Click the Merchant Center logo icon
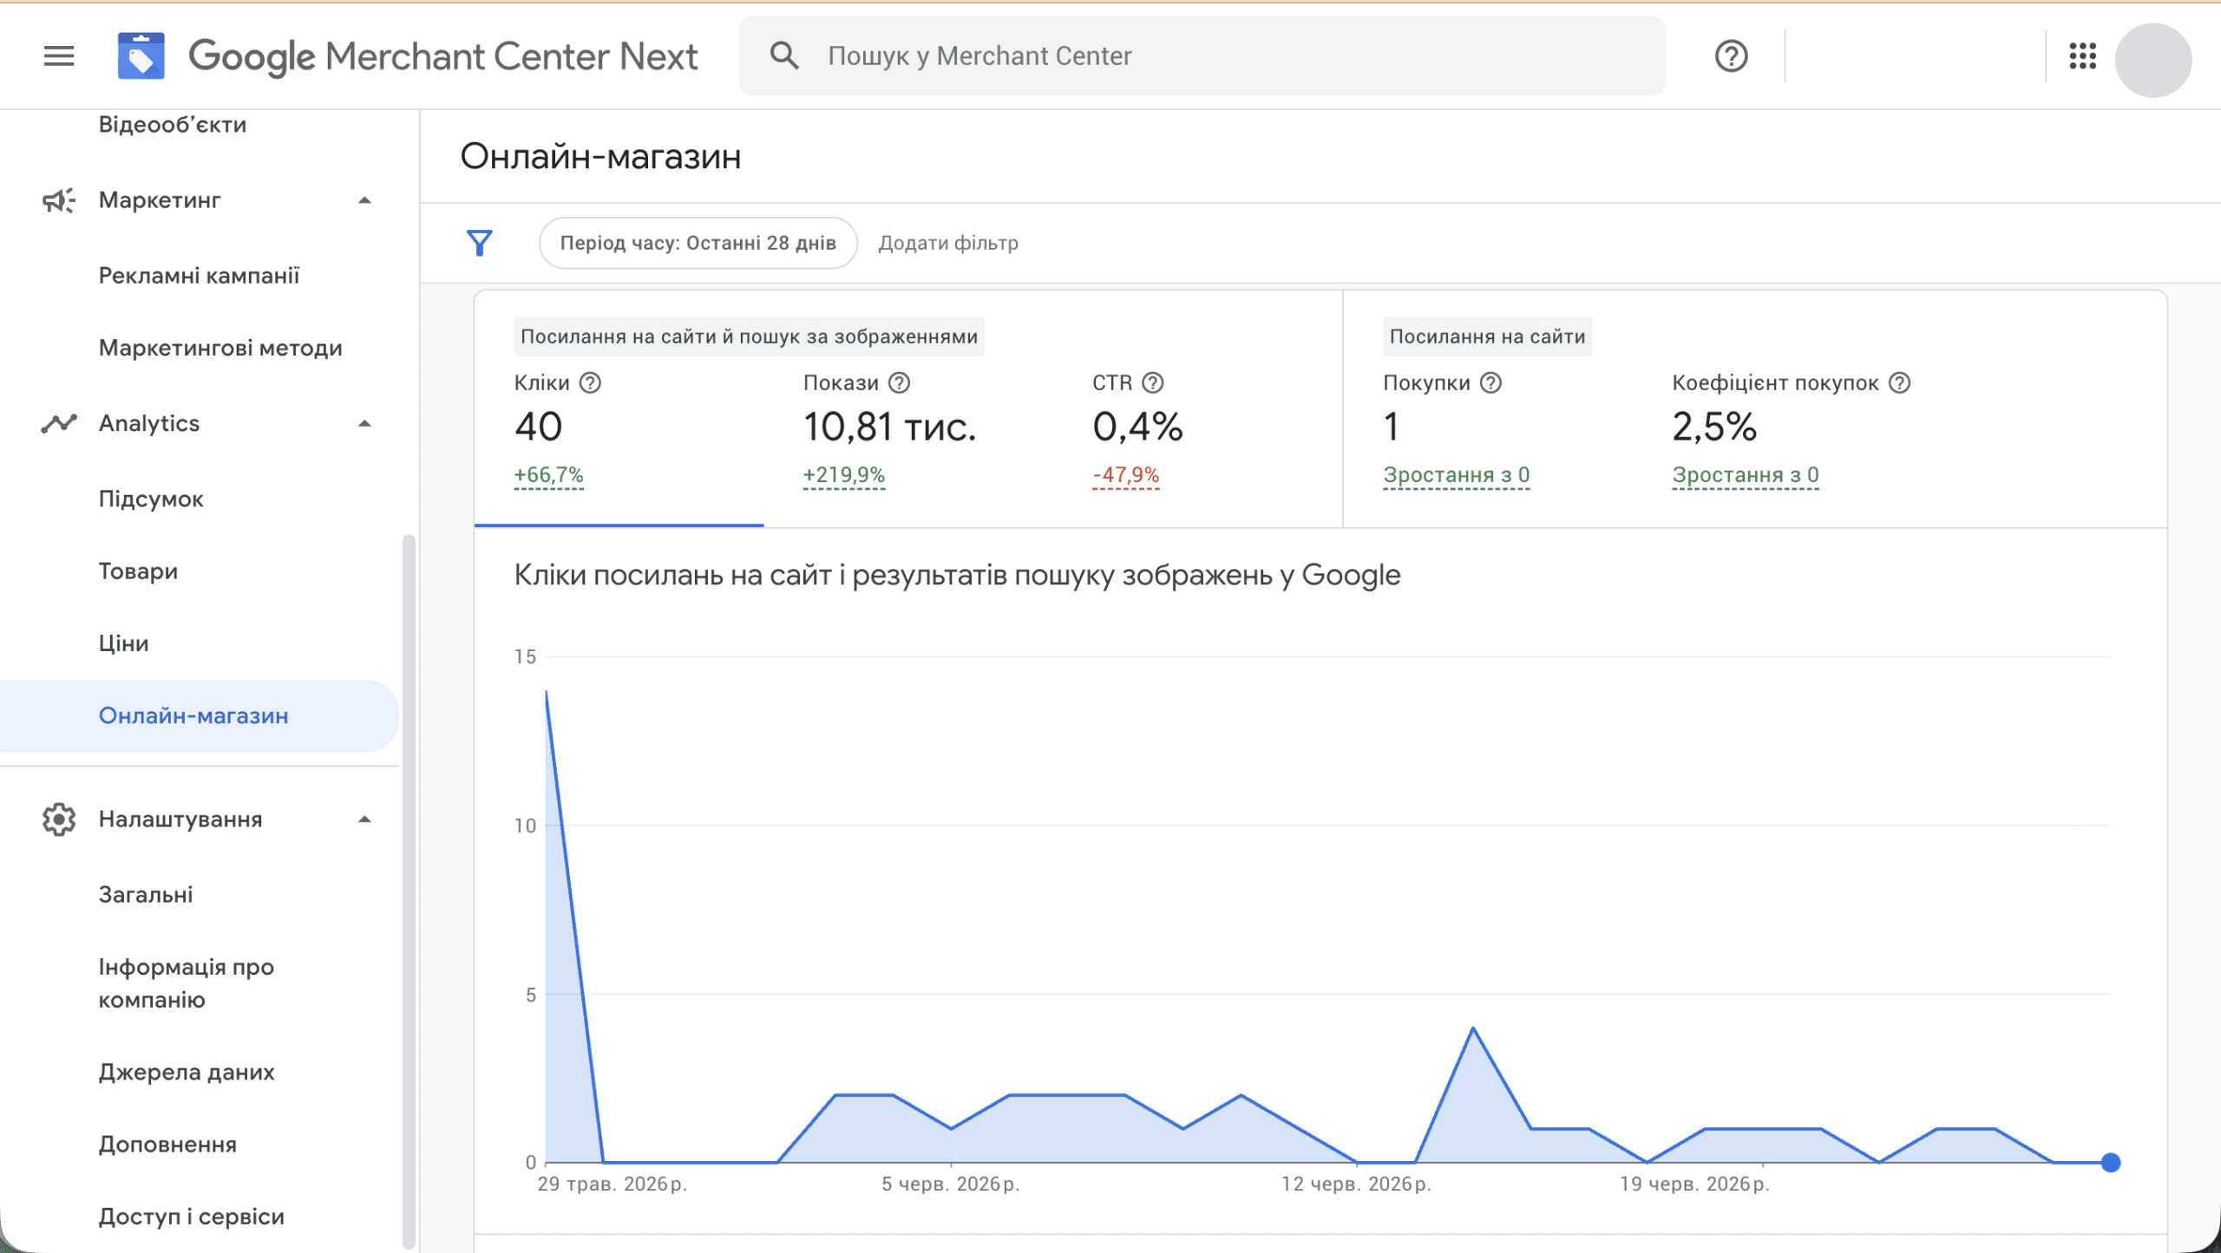The width and height of the screenshot is (2221, 1253). [x=141, y=56]
